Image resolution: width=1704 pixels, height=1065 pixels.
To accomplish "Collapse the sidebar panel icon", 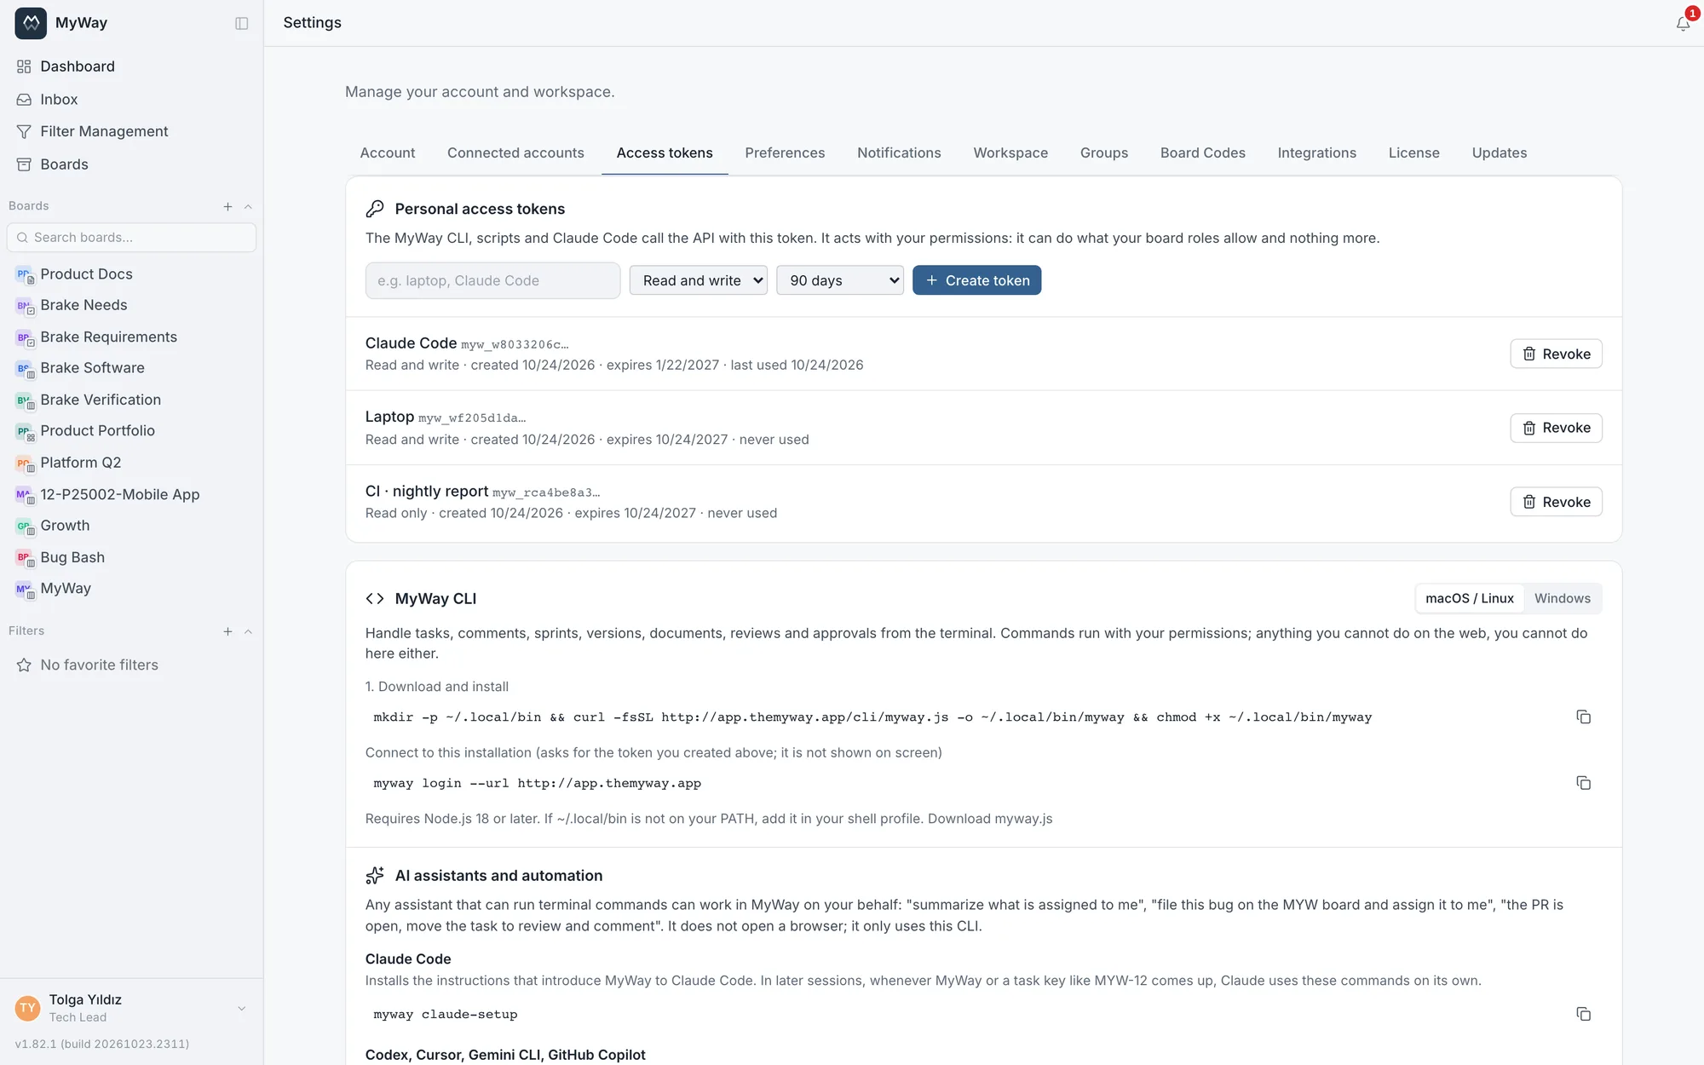I will 242,23.
